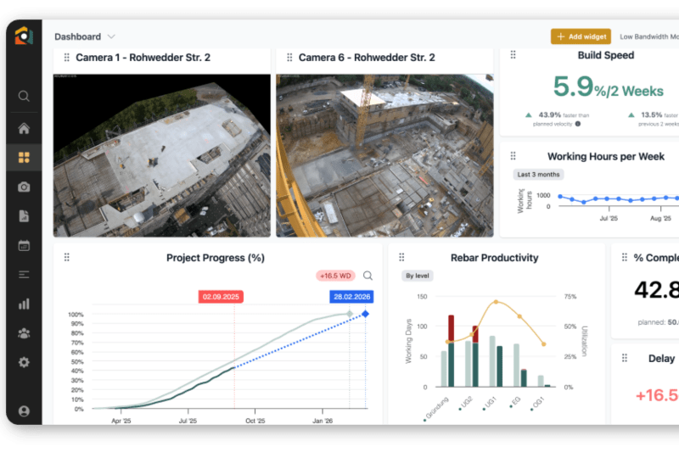The image size is (679, 452).
Task: Click the OG1 label on rebar chart axis
Action: click(x=537, y=403)
